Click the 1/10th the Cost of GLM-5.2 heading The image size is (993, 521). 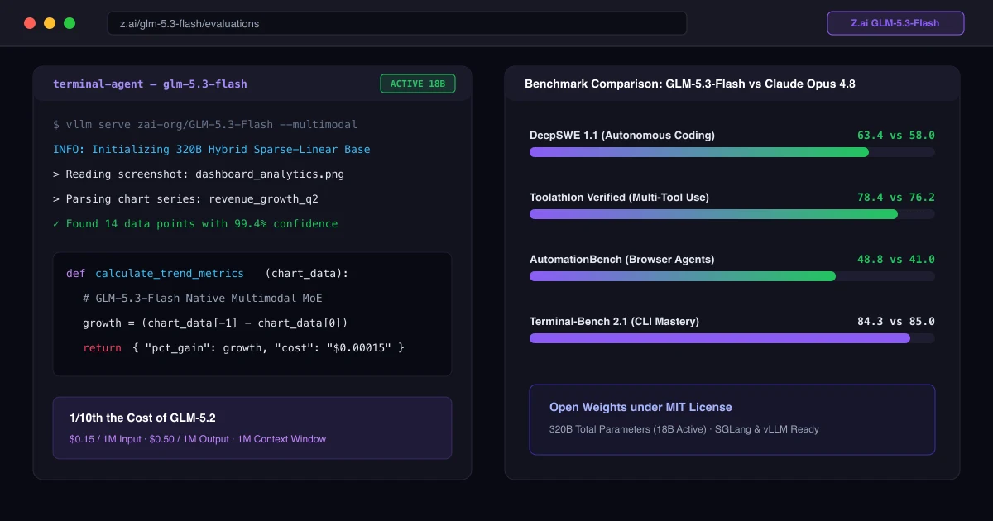[x=143, y=418]
